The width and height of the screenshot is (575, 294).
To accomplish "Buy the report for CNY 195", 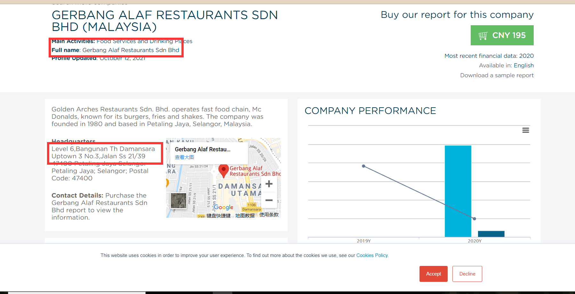I will click(x=502, y=35).
